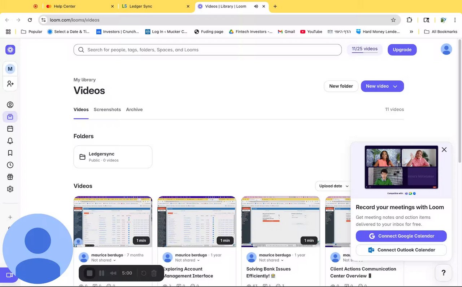Screen dimensions: 462x287
Task: Mute the Loom tab audio icon
Action: (256, 6)
